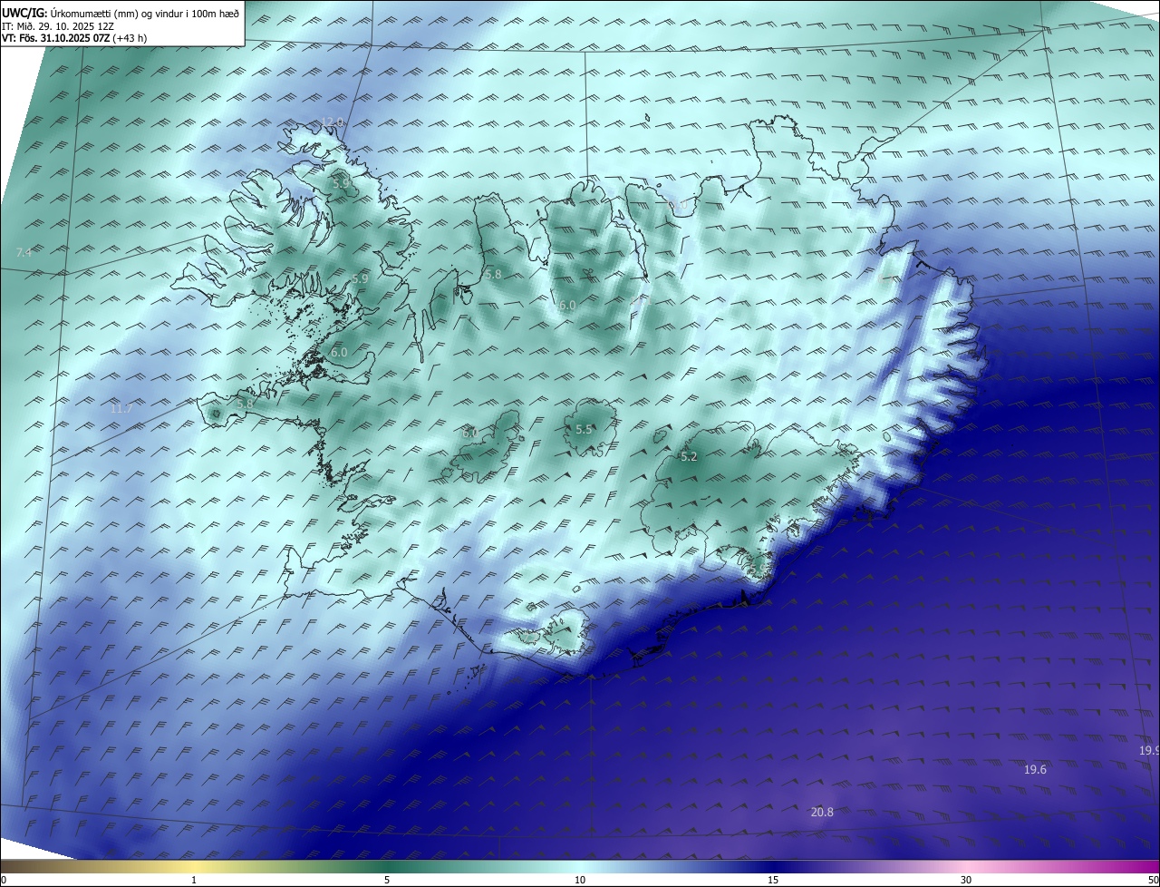
Task: Click the 11.7 value label on the map
Action: [121, 409]
